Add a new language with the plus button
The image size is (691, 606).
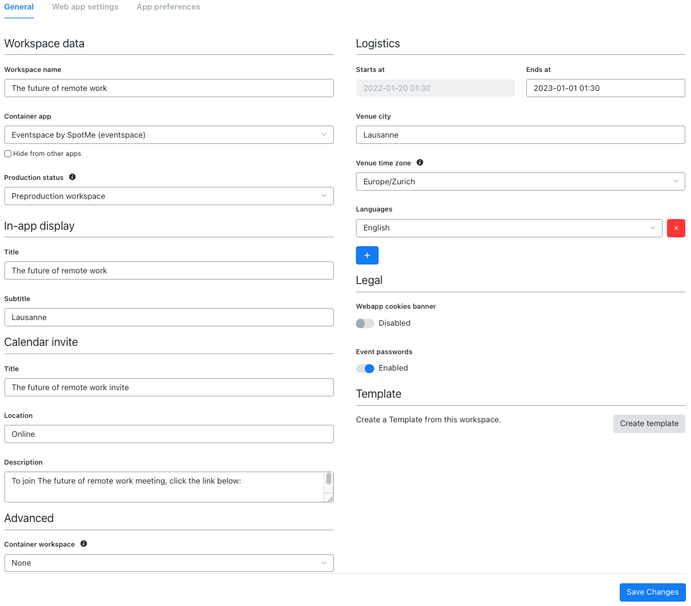(x=367, y=255)
